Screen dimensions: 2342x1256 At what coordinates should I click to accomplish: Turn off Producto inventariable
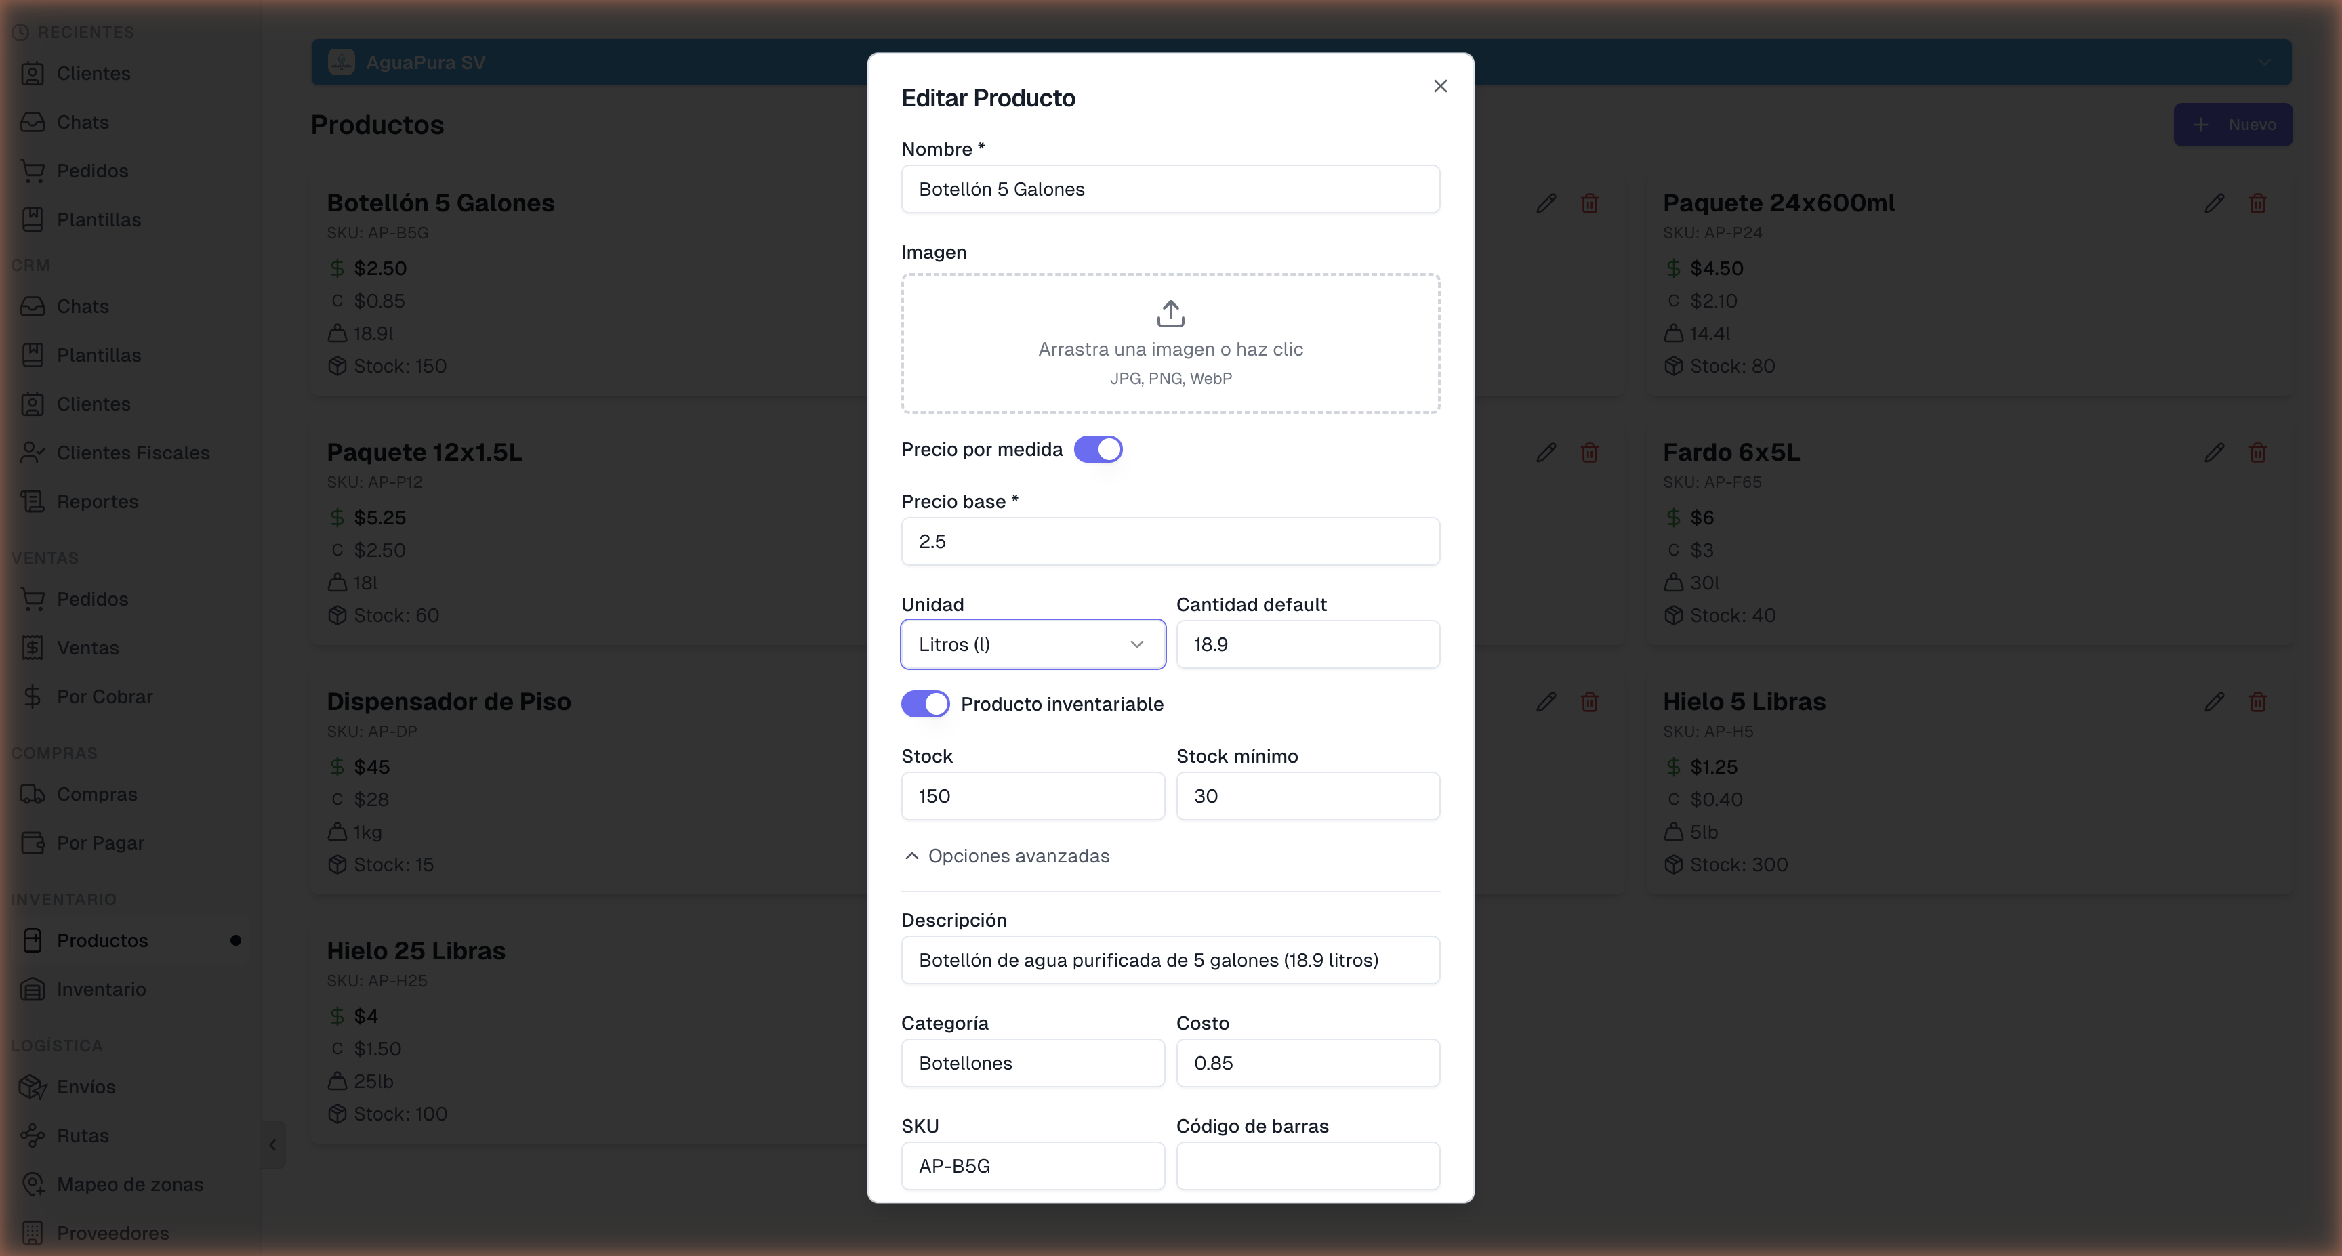click(x=926, y=703)
